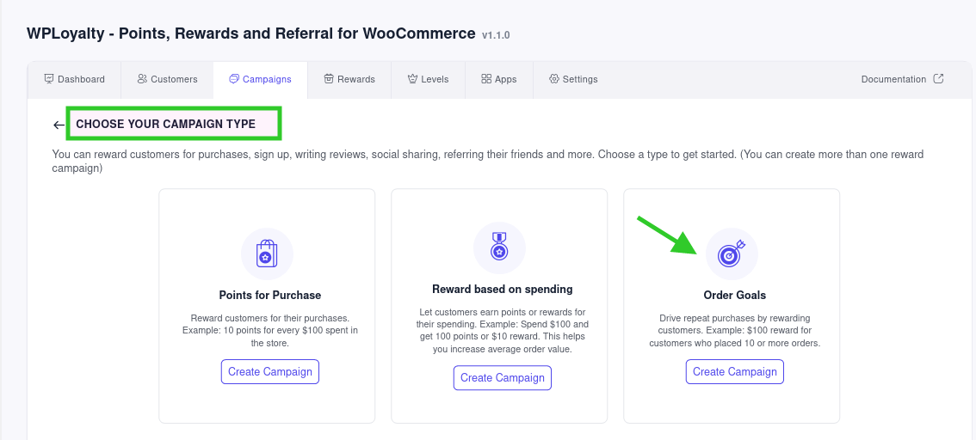Click the Reward based on spending medal icon
The width and height of the screenshot is (976, 440).
(x=499, y=246)
